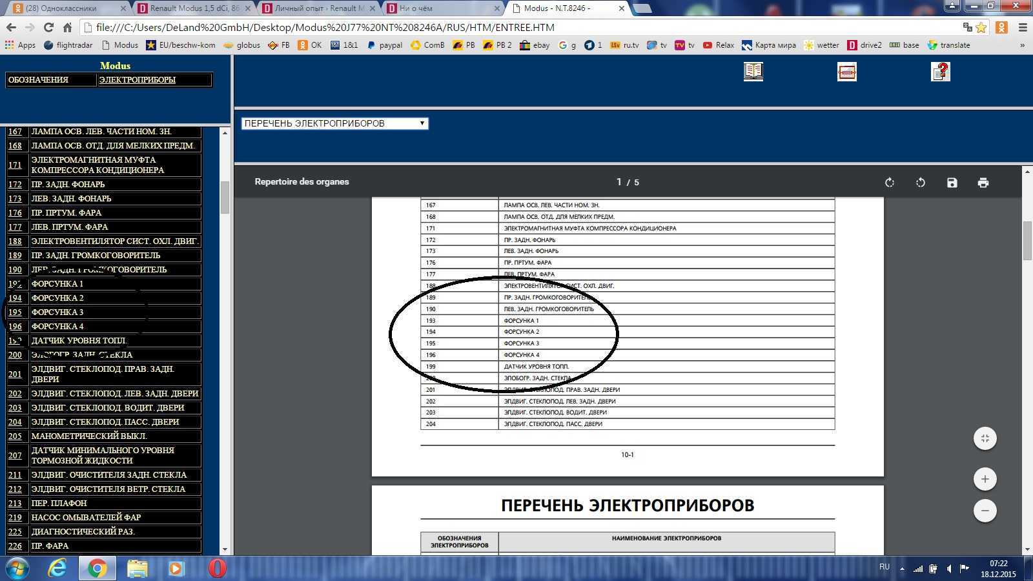Click Repertoire des organes title
The image size is (1033, 581).
[302, 181]
